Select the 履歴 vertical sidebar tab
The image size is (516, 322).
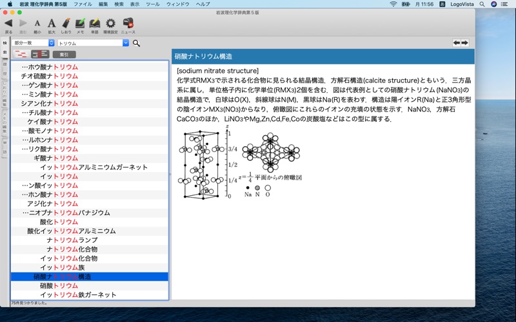pos(5,70)
